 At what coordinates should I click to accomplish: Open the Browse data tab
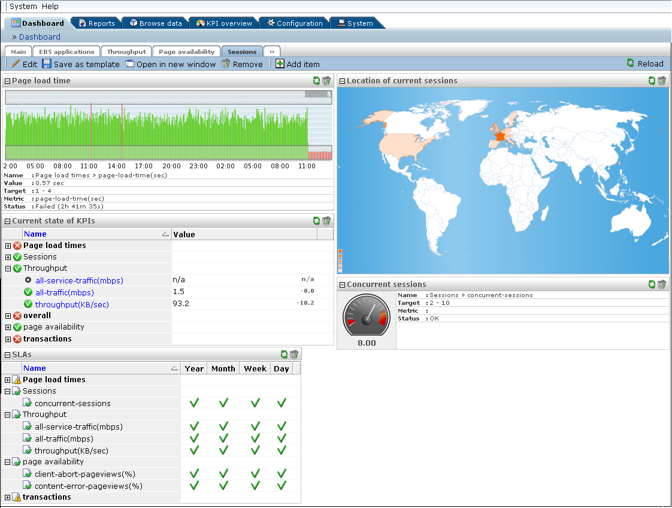156,23
